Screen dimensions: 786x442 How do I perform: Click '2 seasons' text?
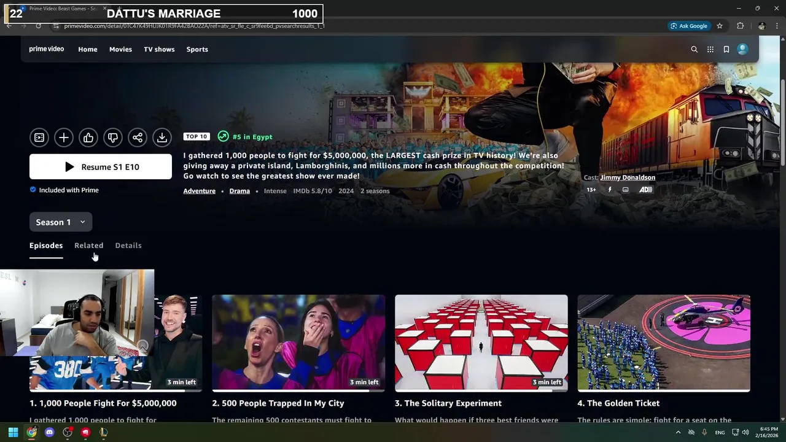pyautogui.click(x=375, y=191)
